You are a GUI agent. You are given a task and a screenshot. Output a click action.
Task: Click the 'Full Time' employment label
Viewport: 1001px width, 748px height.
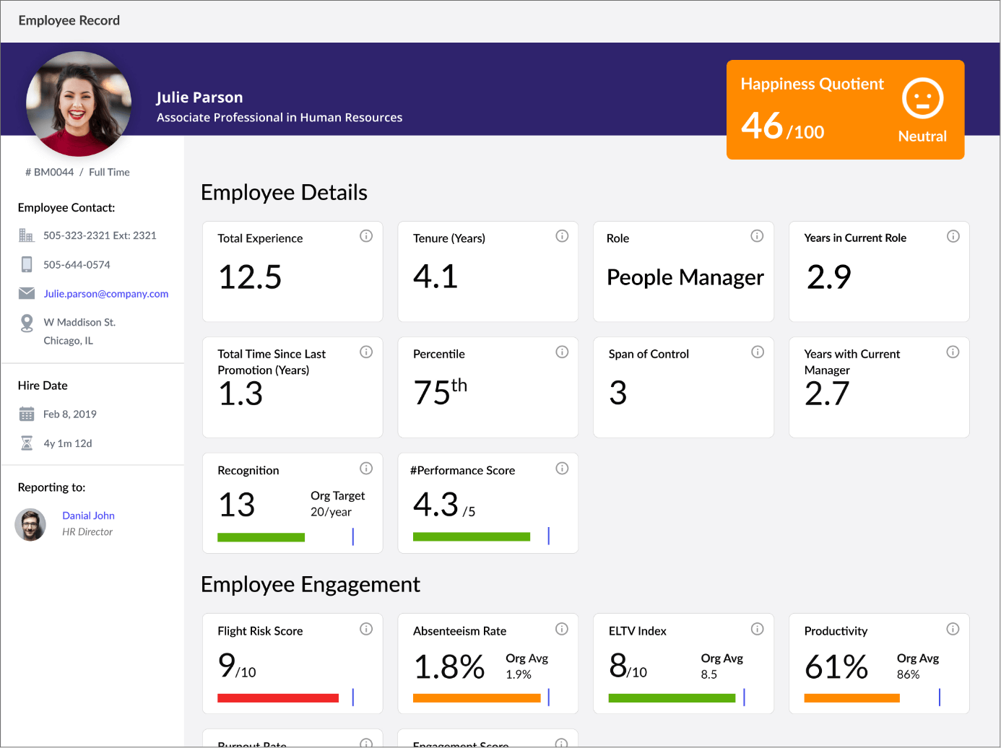109,173
